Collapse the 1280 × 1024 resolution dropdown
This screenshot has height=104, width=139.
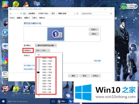[x=43, y=50]
